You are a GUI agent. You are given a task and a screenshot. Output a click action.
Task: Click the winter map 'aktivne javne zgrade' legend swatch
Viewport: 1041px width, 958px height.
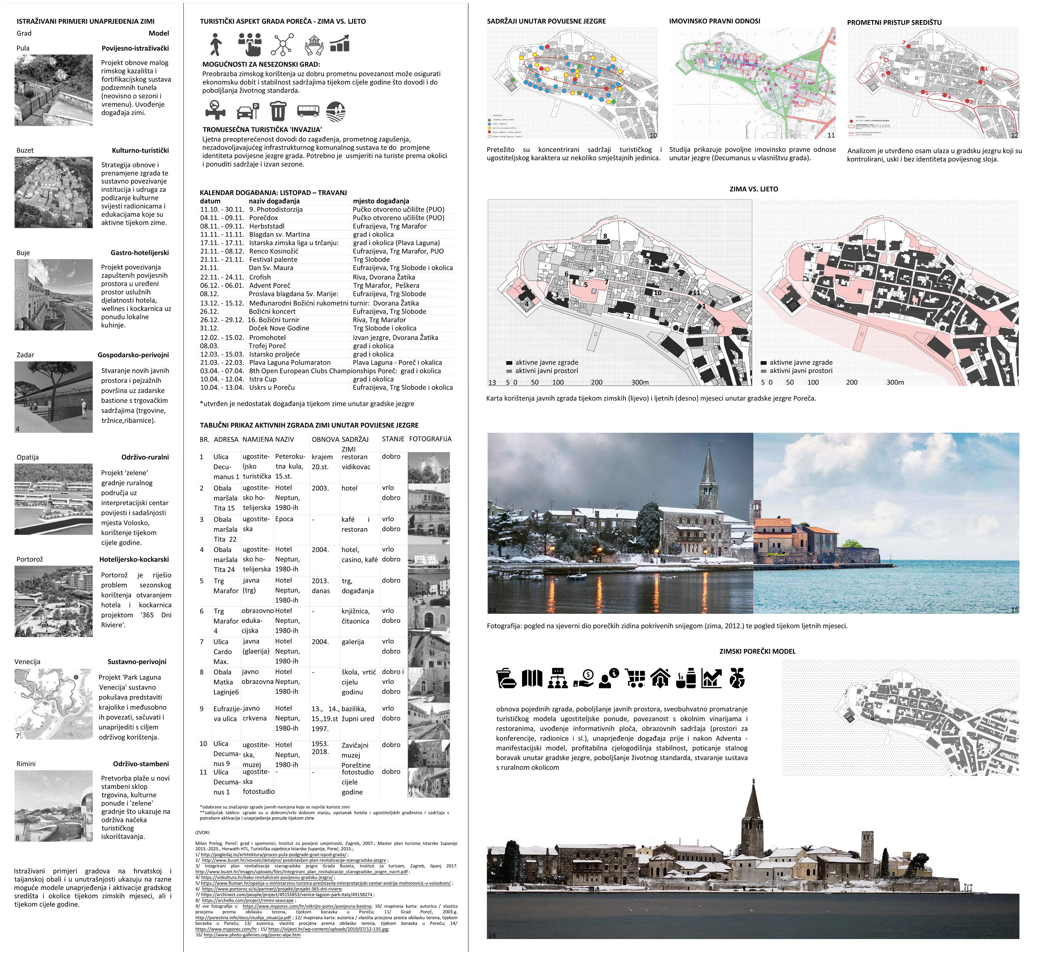[509, 363]
